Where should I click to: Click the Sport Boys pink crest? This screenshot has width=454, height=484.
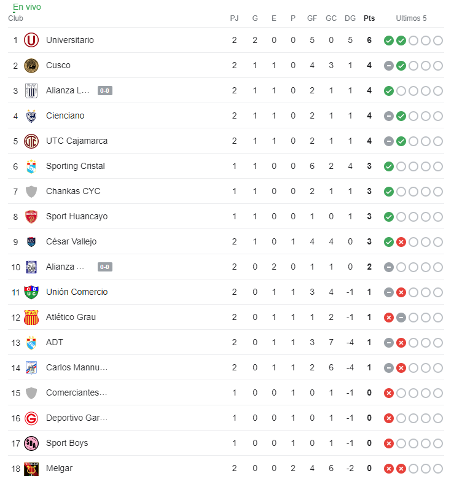[x=31, y=443]
